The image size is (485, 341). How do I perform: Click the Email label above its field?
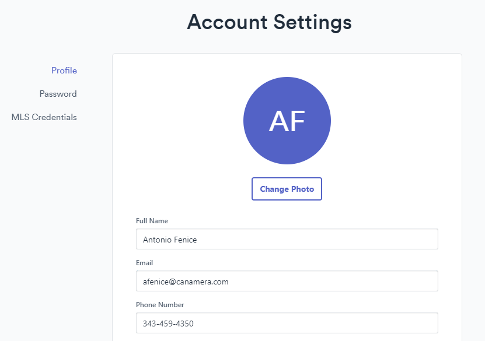click(144, 263)
